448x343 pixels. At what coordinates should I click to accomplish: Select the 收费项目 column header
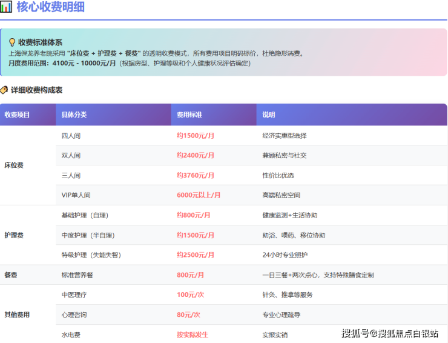tap(17, 115)
